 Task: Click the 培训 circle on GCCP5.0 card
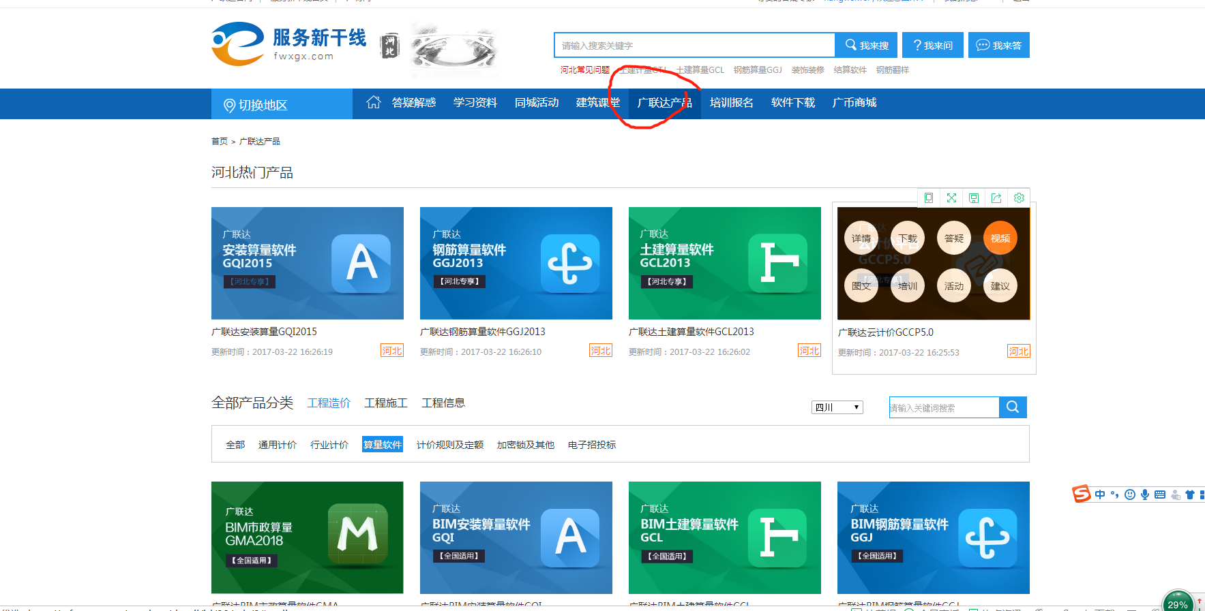908,286
